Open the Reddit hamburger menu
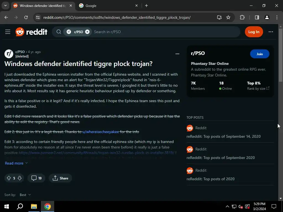The image size is (283, 212). pyautogui.click(x=8, y=32)
